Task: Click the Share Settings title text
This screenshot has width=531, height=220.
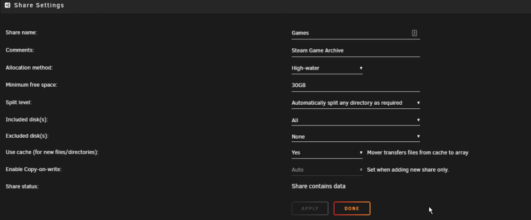Action: [39, 5]
